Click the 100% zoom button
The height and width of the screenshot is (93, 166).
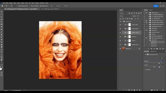[x=52, y=6]
